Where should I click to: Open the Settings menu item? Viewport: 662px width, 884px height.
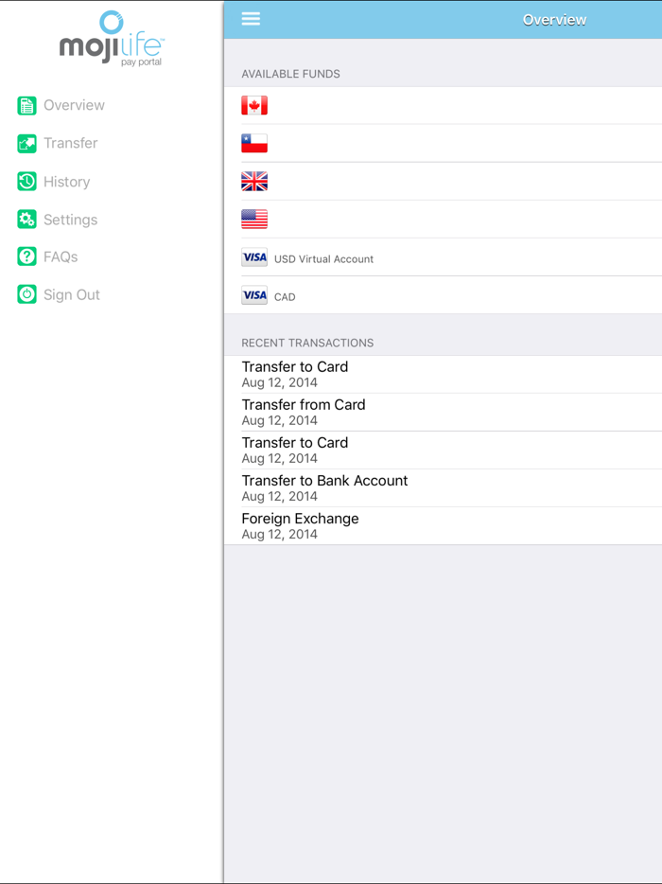(70, 220)
